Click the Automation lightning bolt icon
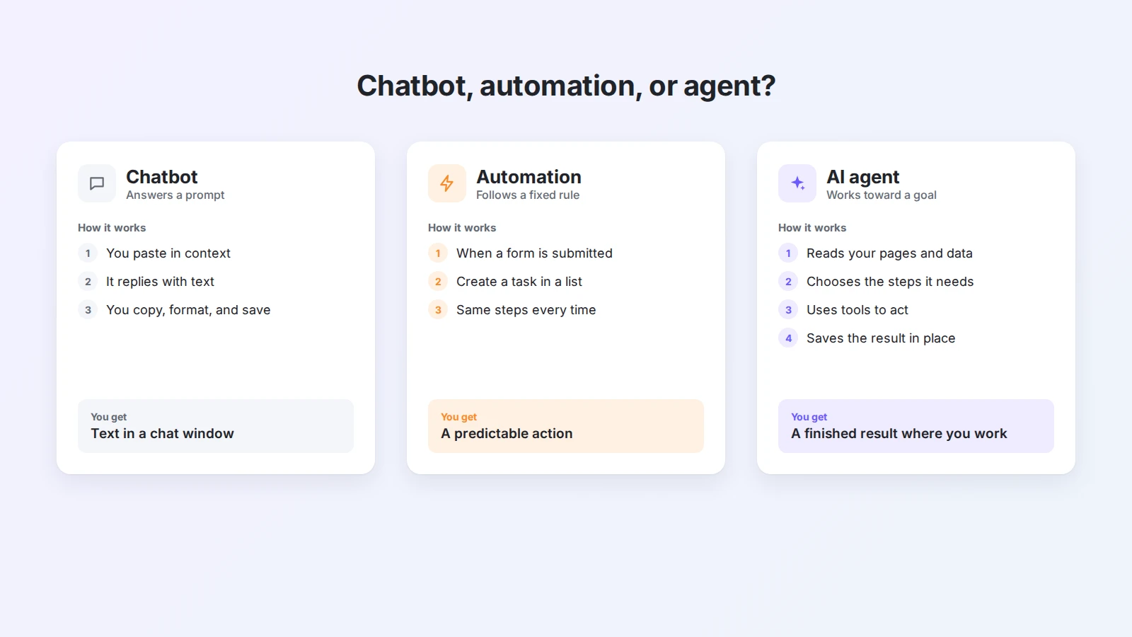The width and height of the screenshot is (1132, 637). pyautogui.click(x=447, y=183)
